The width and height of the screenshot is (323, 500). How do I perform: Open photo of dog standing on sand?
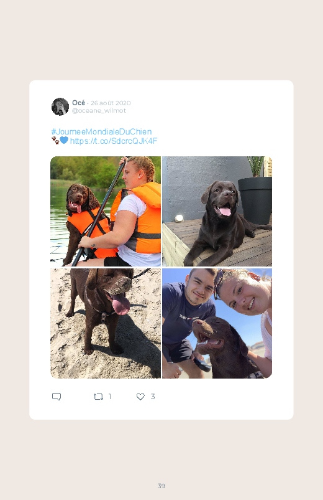[x=106, y=323]
